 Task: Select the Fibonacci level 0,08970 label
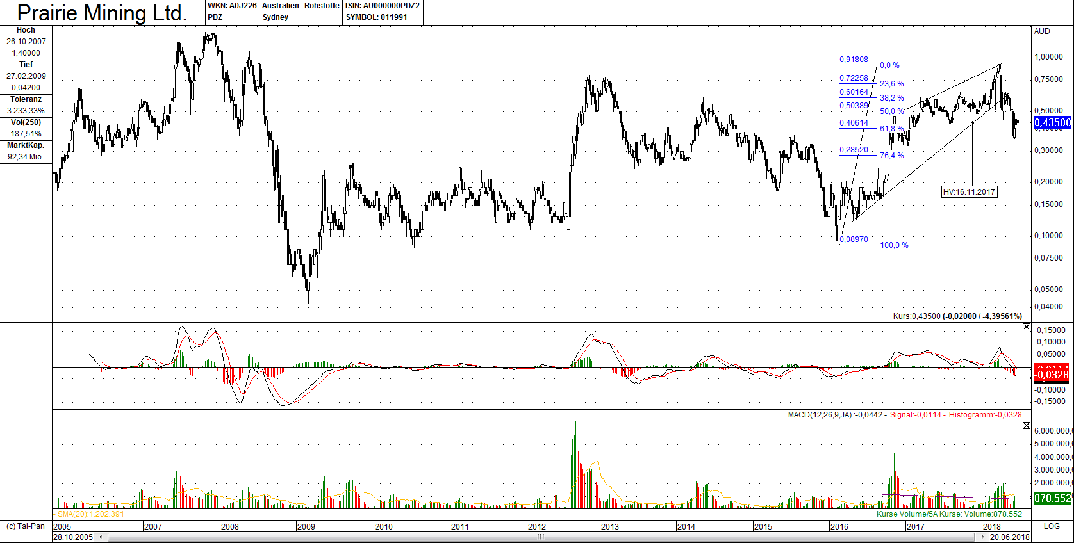(x=854, y=239)
